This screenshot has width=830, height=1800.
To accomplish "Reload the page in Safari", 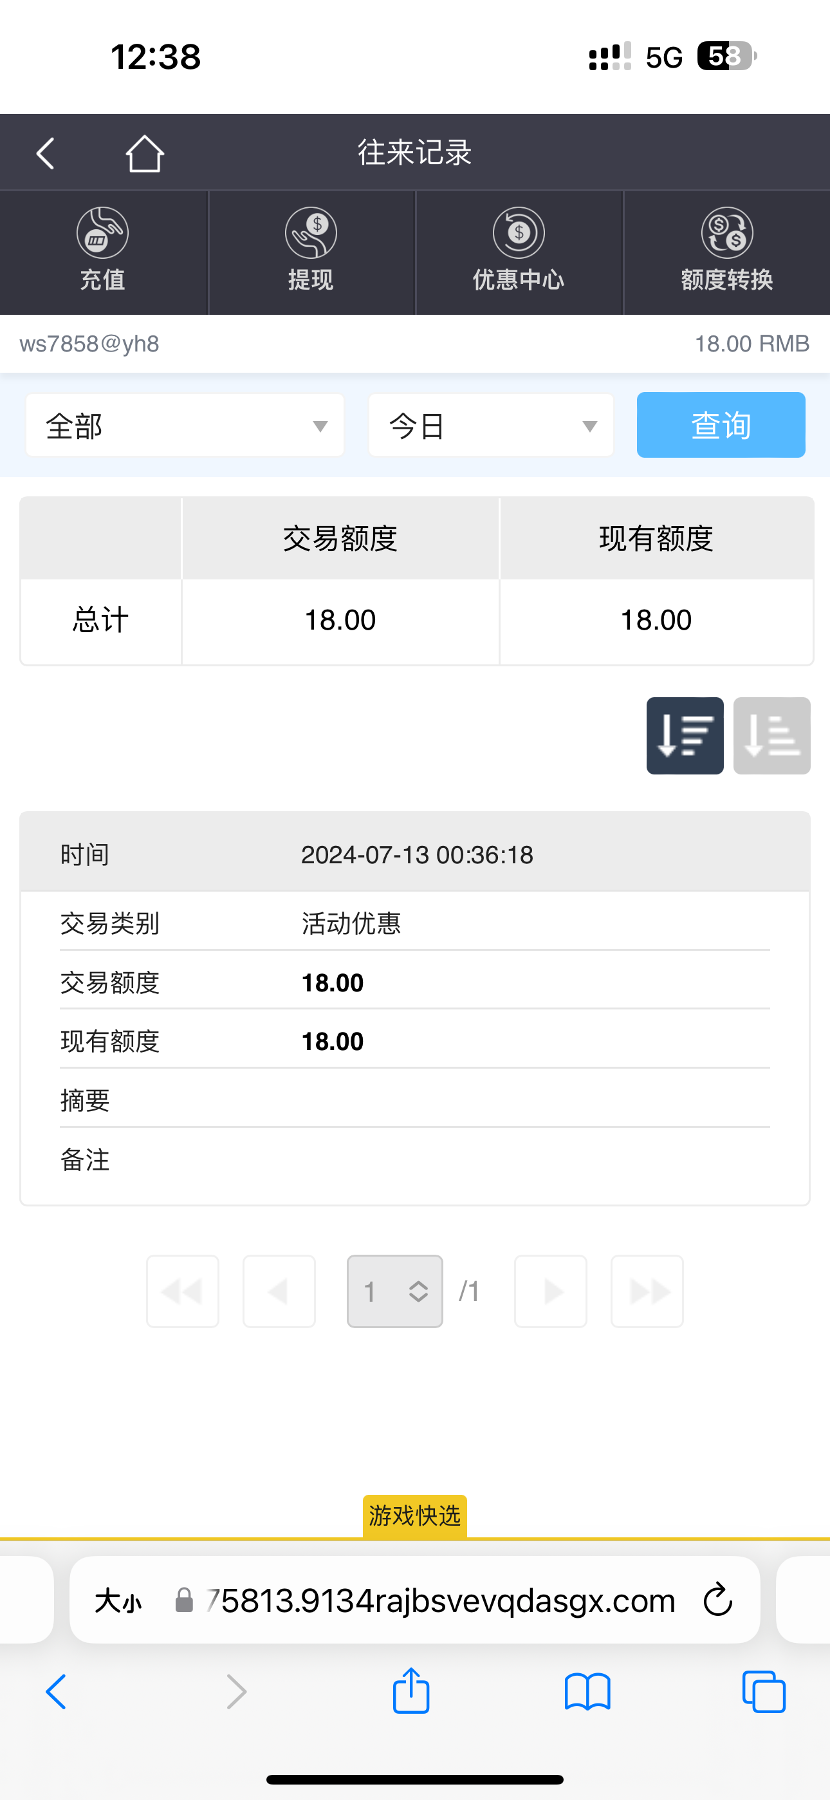I will (717, 1600).
